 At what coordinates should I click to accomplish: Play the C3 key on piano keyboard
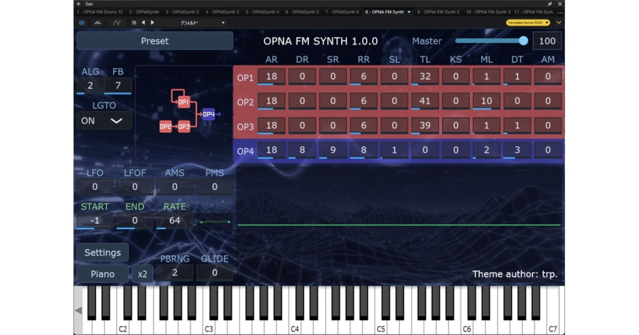pos(208,327)
